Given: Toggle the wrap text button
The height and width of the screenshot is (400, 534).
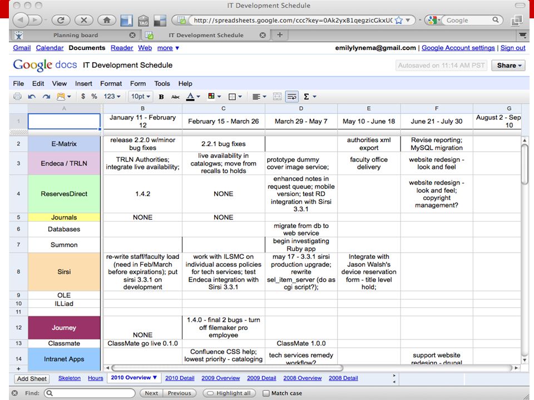Looking at the screenshot, I should [292, 97].
